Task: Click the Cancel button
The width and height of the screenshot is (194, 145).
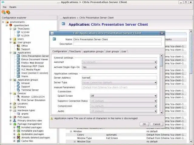Action: pos(156,124)
